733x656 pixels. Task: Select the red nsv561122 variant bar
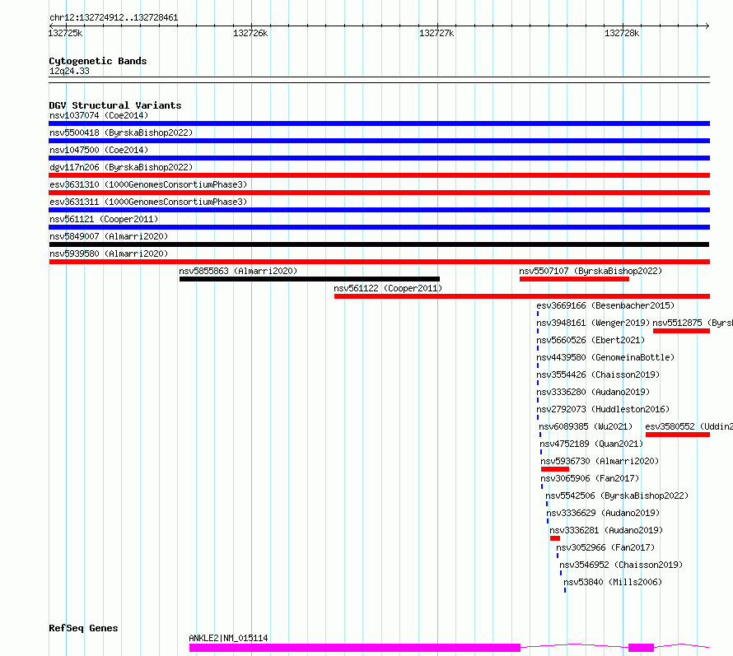522,296
